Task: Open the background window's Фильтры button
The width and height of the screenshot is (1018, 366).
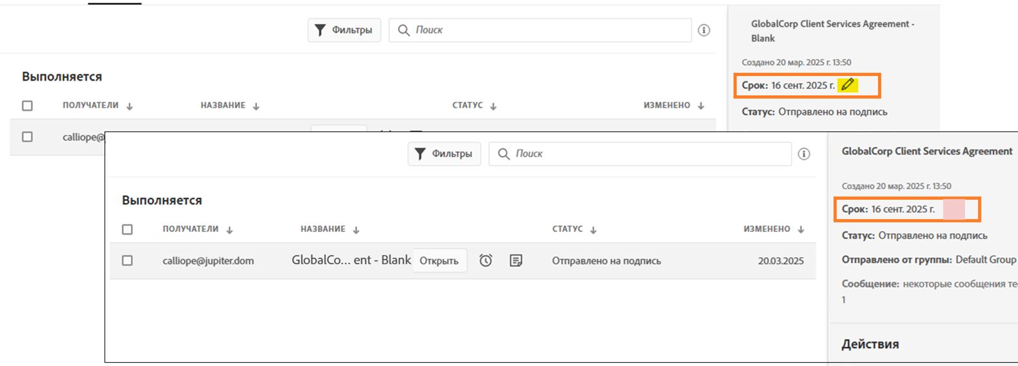Action: [x=344, y=30]
